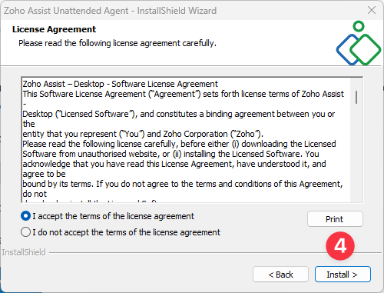Go back with the Back button
Screen dimensions: 384x293
(x=280, y=275)
